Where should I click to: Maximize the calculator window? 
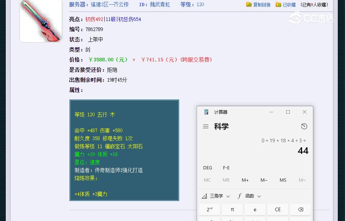[x=288, y=112]
